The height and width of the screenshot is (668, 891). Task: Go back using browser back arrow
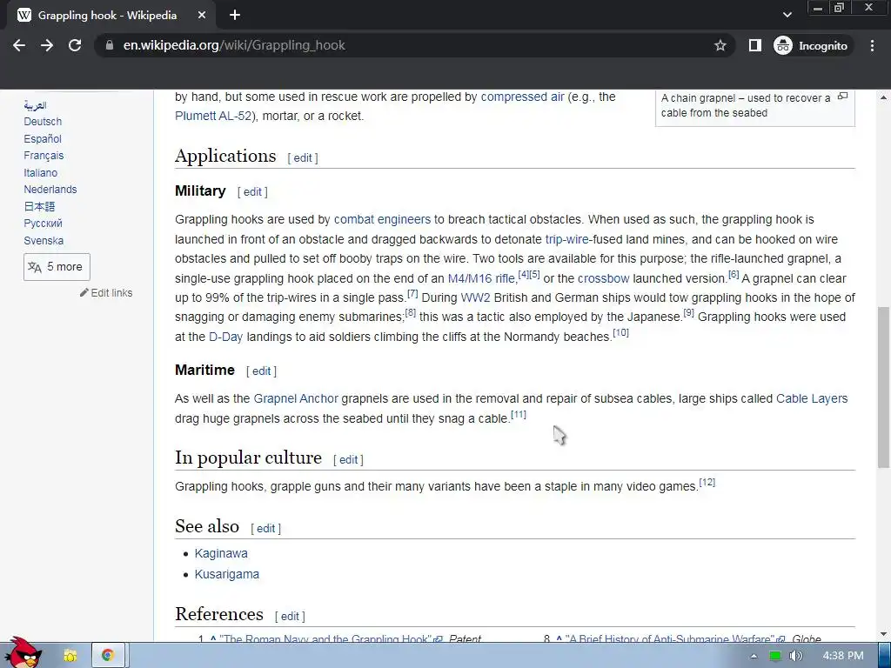pyautogui.click(x=19, y=45)
